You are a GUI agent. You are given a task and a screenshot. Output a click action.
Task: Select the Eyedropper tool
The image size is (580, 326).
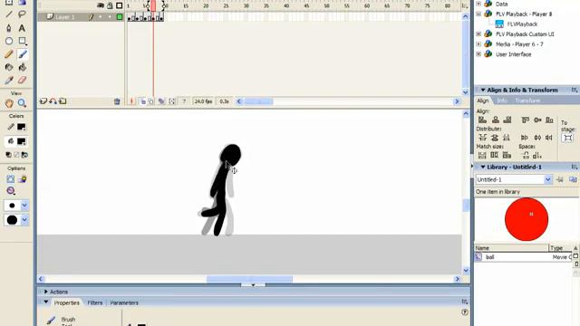[x=9, y=81]
